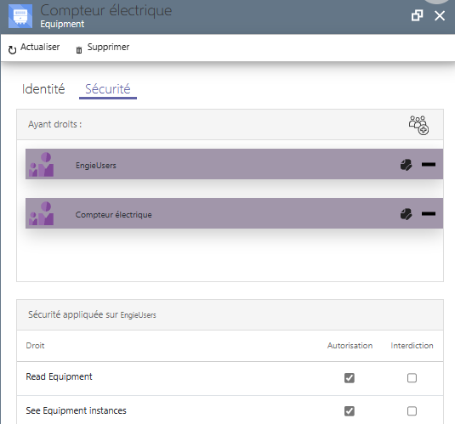Screen dimensions: 455x424
Task: Click the Actualiser refresh icon
Action: pos(12,50)
